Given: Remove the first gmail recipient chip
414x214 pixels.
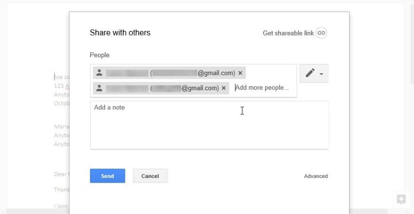Looking at the screenshot, I should (x=240, y=73).
